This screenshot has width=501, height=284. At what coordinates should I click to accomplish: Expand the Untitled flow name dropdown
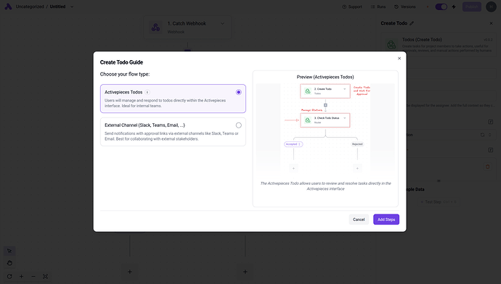72,7
